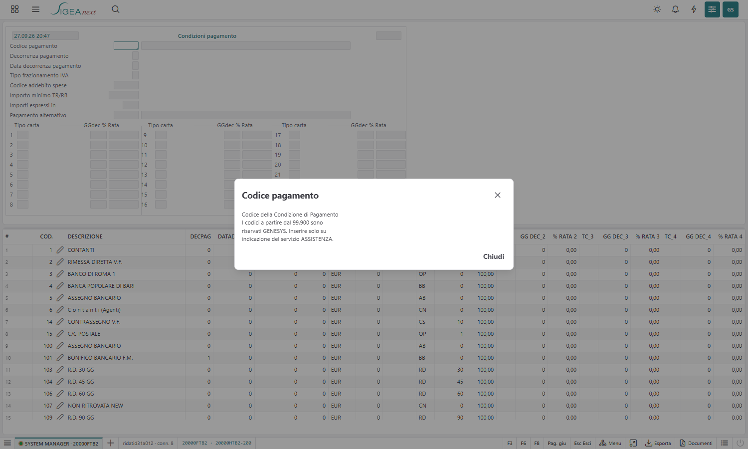Click the Codice pagamento input field
The width and height of the screenshot is (748, 449).
(126, 46)
